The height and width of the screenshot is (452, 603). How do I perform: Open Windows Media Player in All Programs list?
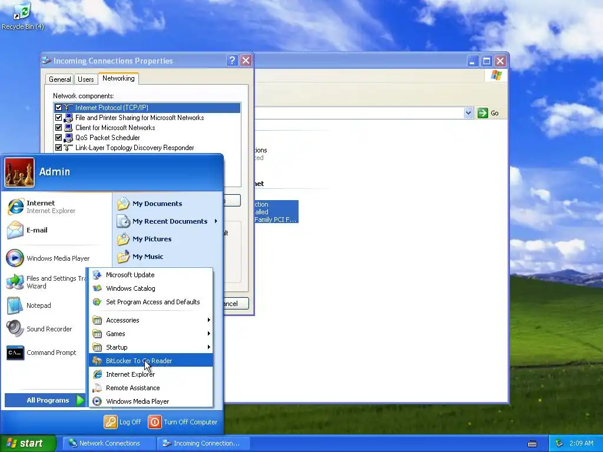click(151, 401)
